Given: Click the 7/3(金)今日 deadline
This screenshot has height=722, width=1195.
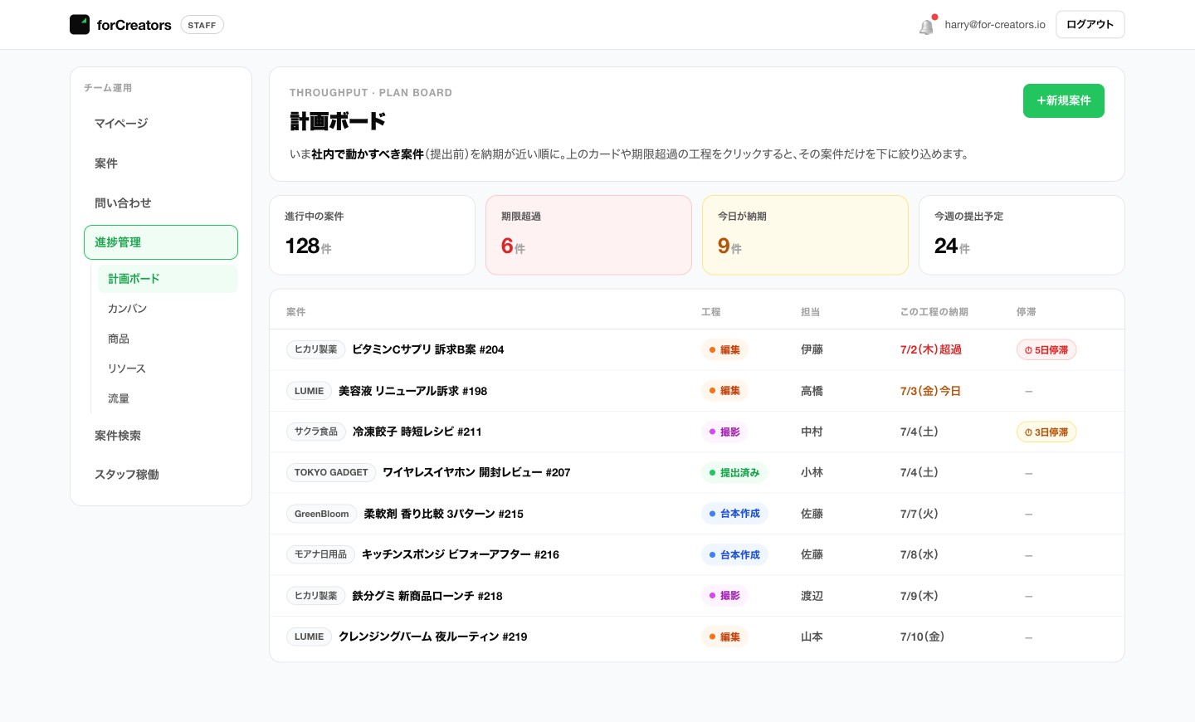Looking at the screenshot, I should (x=930, y=391).
